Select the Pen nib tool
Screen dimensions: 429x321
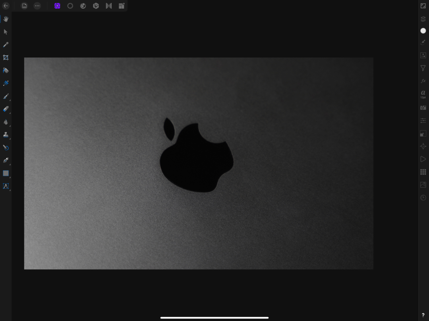click(6, 160)
